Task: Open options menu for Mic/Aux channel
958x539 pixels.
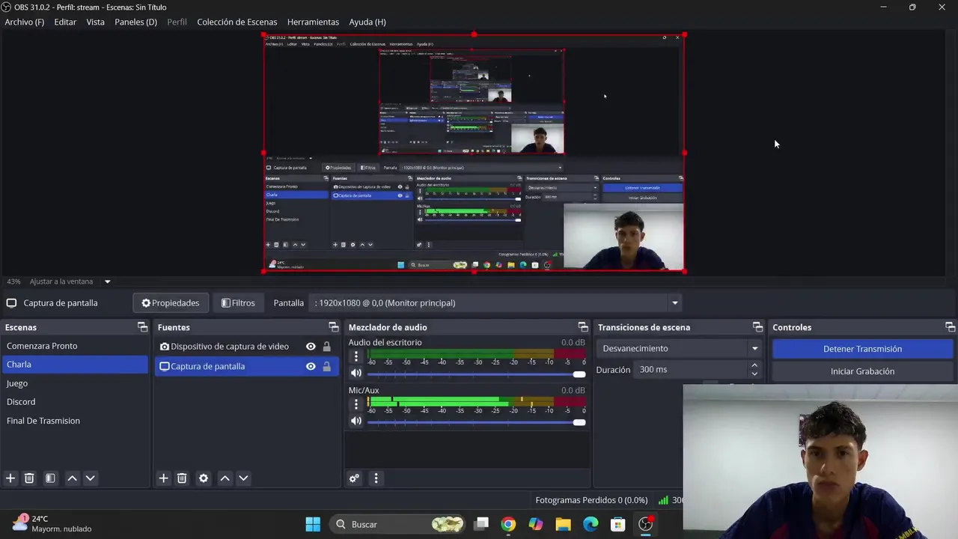Action: (356, 404)
